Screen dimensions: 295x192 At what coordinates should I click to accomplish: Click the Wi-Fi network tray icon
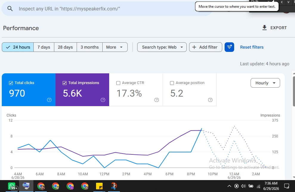click(x=259, y=186)
